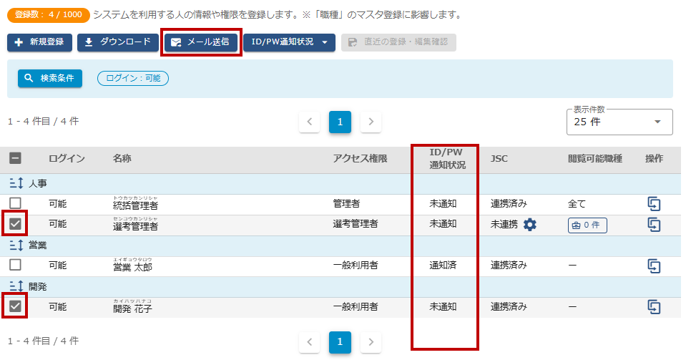Click the ログイン：可能 filter chip

tap(133, 78)
